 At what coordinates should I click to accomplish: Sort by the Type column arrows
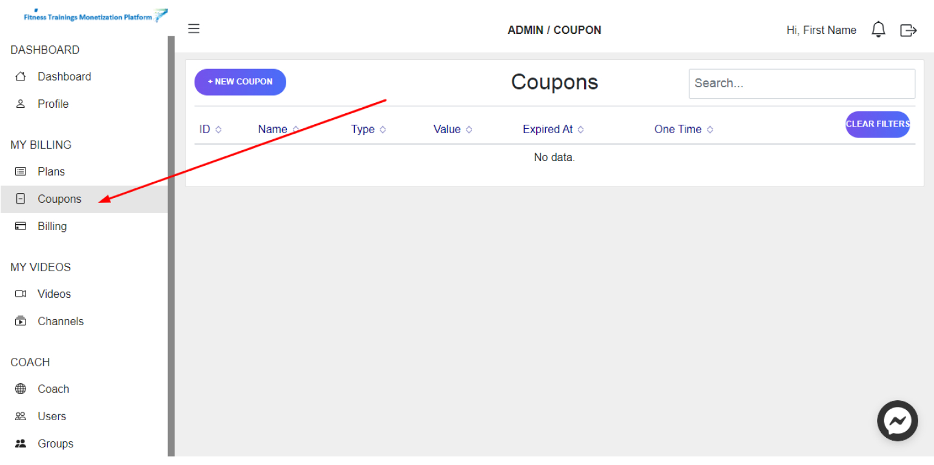[x=382, y=130]
